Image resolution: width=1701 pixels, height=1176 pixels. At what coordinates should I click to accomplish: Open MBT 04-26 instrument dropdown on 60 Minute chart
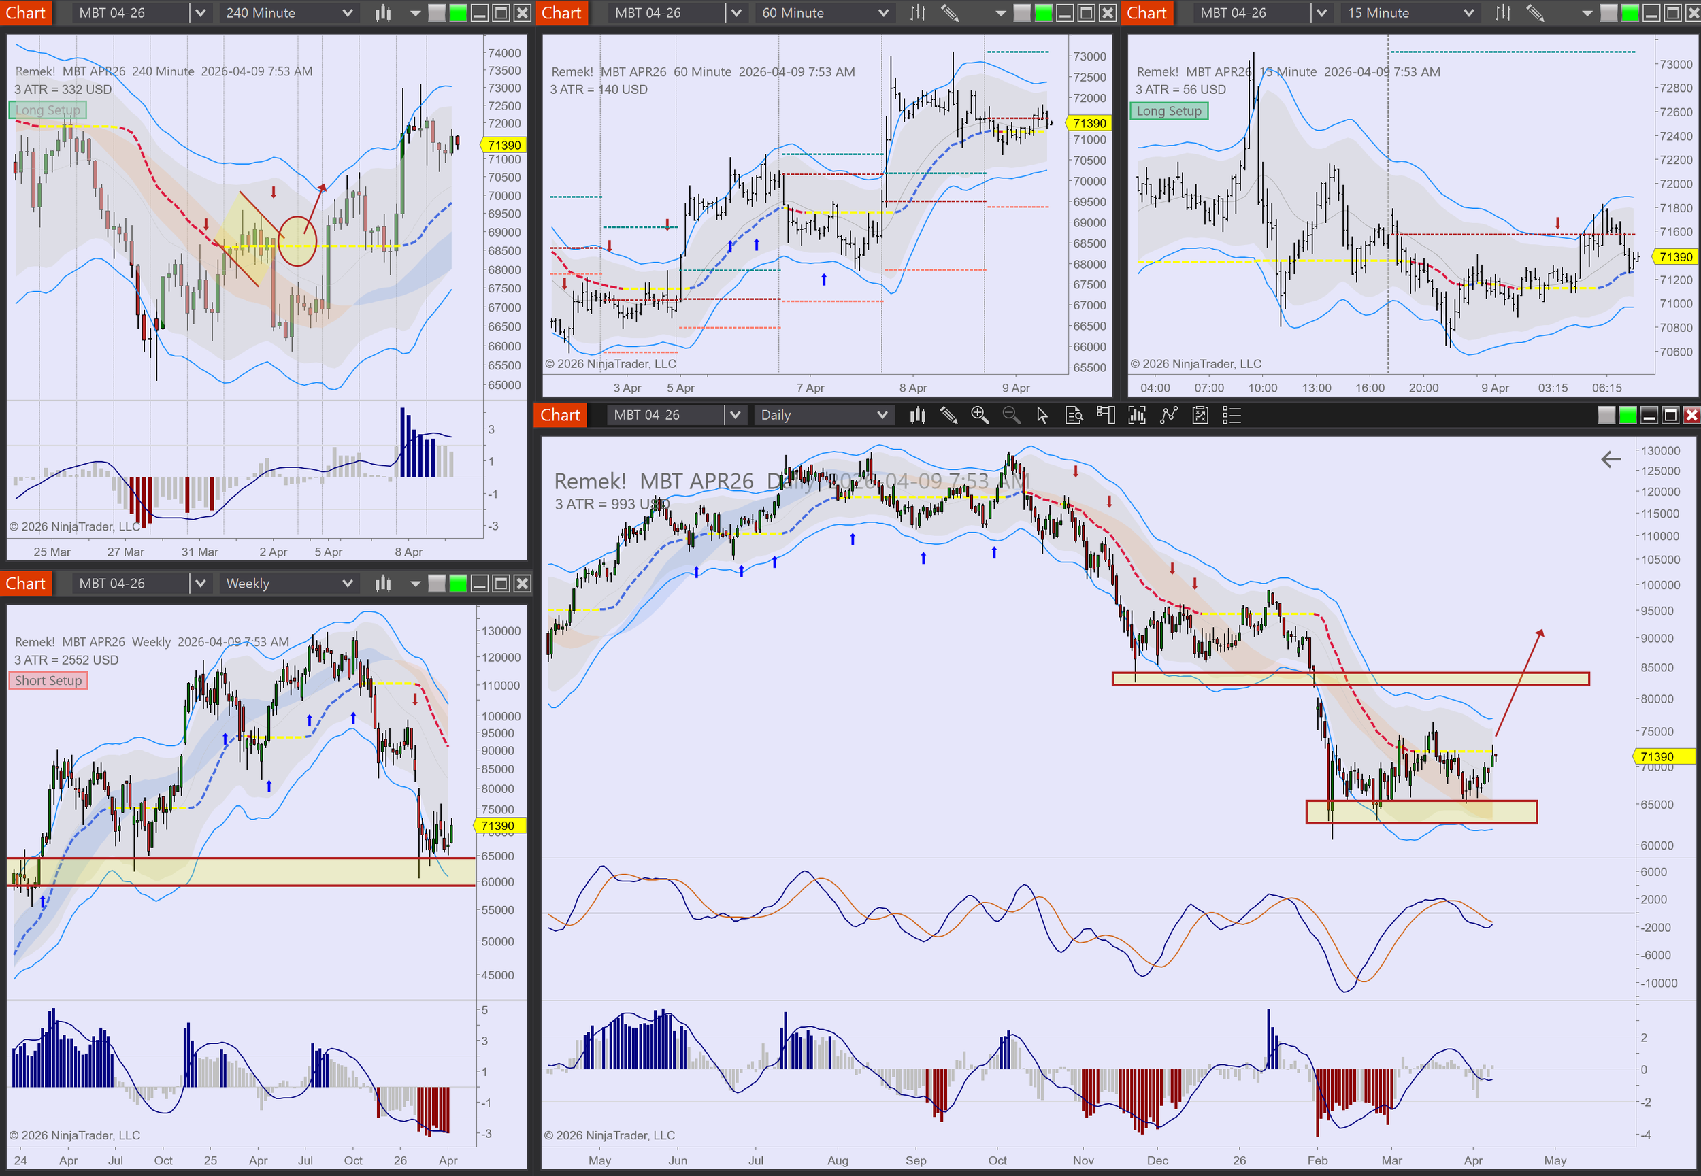pos(735,14)
